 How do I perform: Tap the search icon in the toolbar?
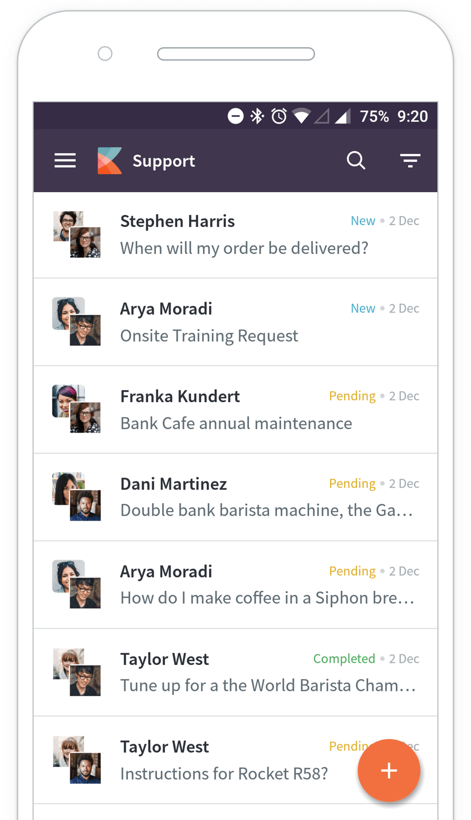coord(356,160)
